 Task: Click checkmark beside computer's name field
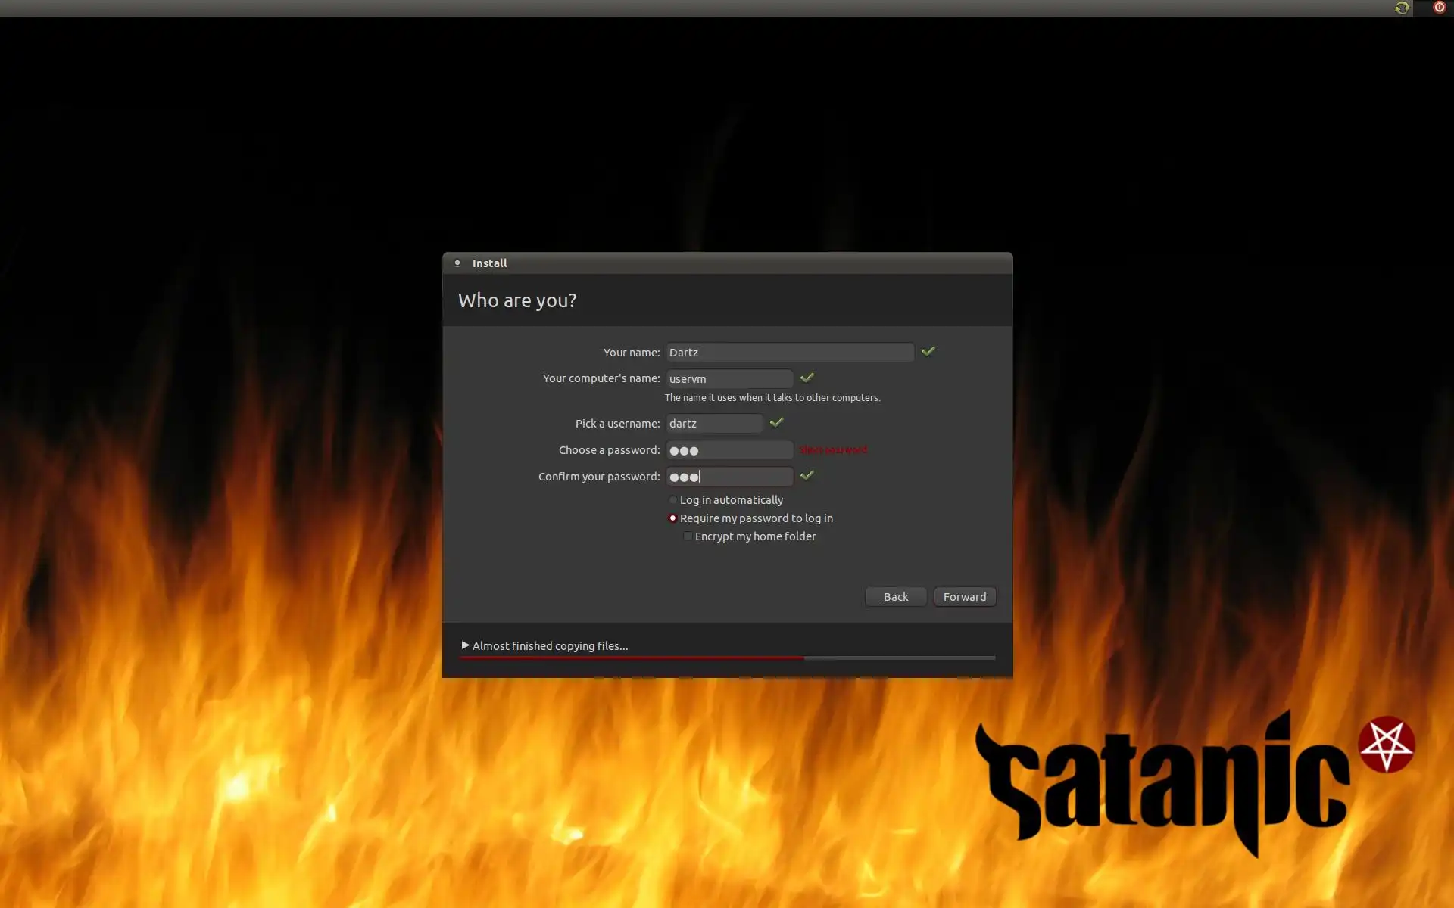pyautogui.click(x=807, y=378)
